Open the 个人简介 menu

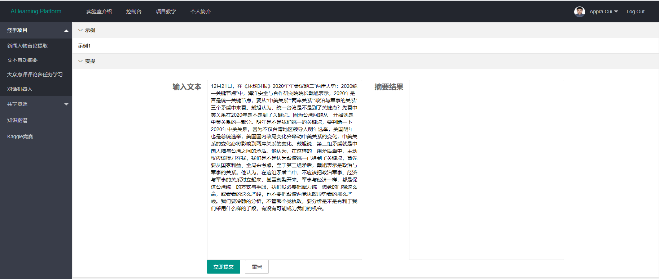[x=201, y=12]
